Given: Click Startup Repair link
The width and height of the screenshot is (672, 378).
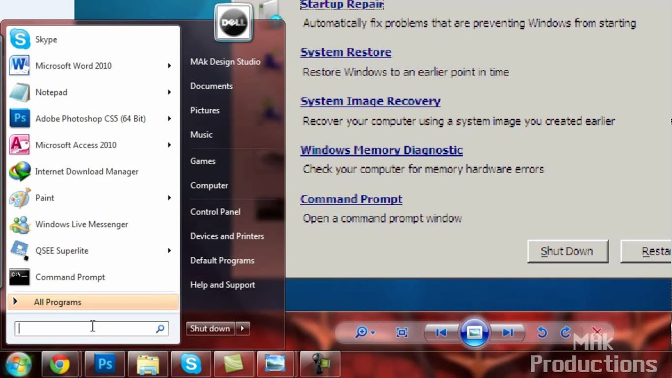Looking at the screenshot, I should [x=342, y=5].
